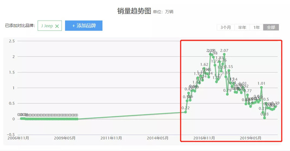Click the 2006年11月 axis label
This screenshot has width=290, height=151.
click(x=18, y=138)
